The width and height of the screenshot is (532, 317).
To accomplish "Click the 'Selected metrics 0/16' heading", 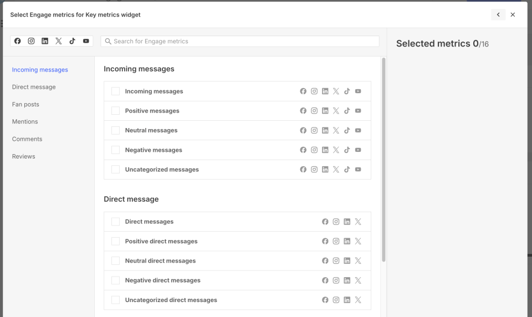I will tap(442, 44).
